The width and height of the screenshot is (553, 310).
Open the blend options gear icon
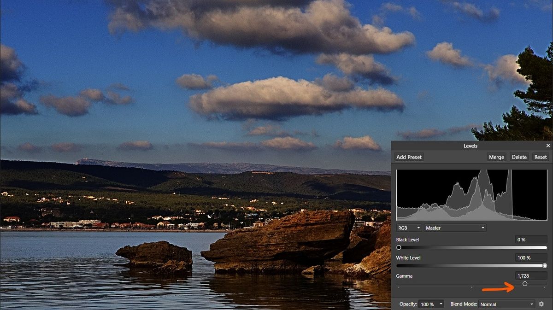coord(541,304)
